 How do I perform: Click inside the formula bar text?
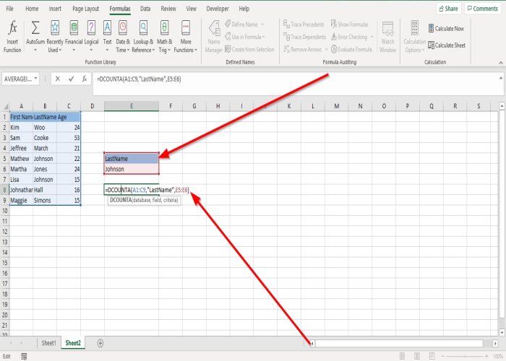[x=139, y=79]
